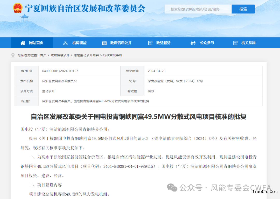
Task: Click addressee line 国电投（宁夏）清洁能源有限公司青铜峡分公司
Action: click(x=65, y=129)
